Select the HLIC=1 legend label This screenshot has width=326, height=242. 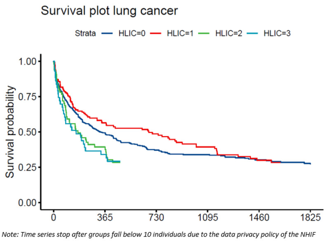[x=180, y=33]
